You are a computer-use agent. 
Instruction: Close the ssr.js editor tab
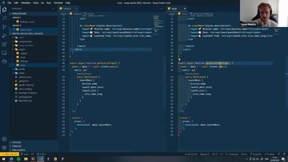pyautogui.click(x=185, y=9)
